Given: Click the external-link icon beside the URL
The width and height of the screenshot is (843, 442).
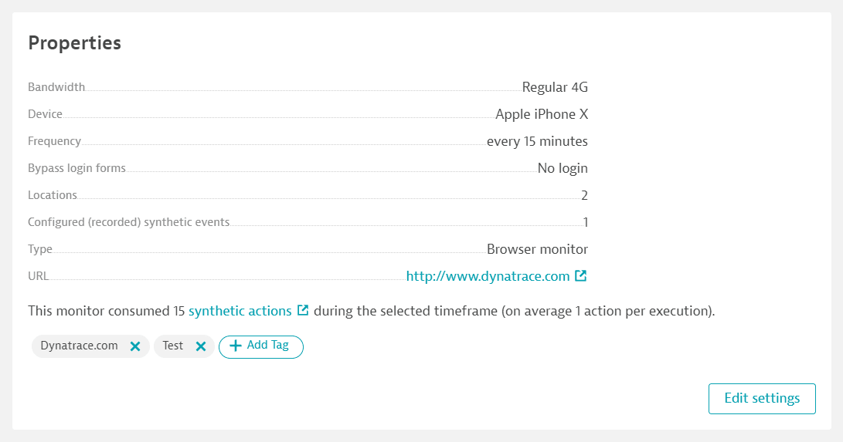Looking at the screenshot, I should [x=580, y=275].
